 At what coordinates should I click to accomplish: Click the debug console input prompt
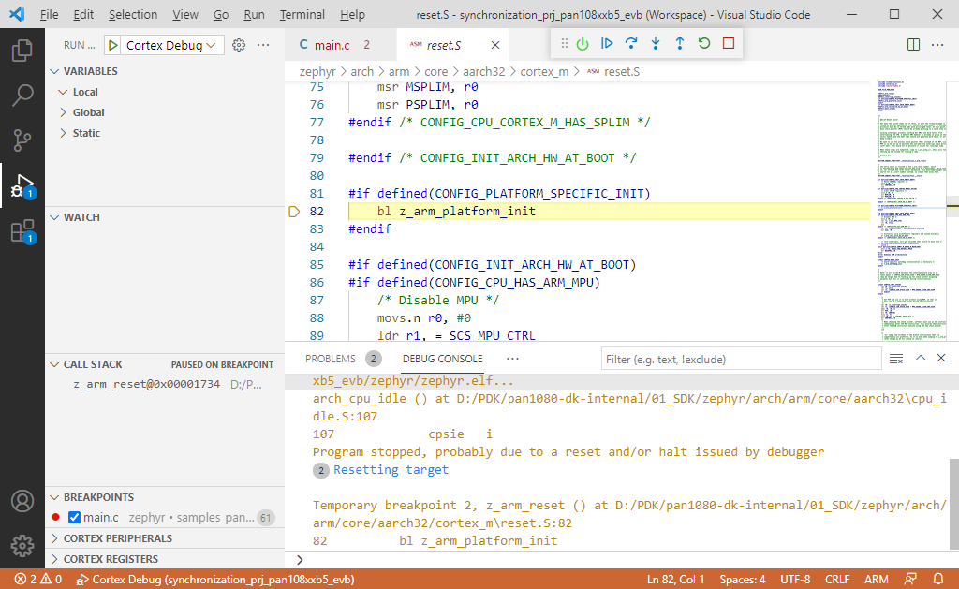(624, 560)
